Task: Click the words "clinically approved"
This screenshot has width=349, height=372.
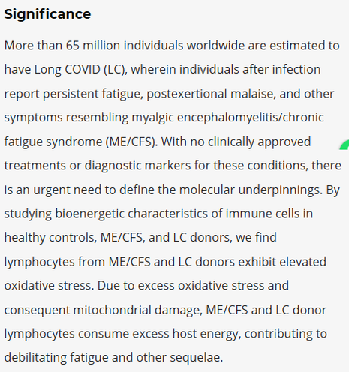Action: click(259, 142)
